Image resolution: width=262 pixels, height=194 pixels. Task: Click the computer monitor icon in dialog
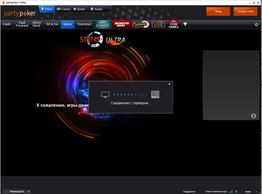(105, 95)
